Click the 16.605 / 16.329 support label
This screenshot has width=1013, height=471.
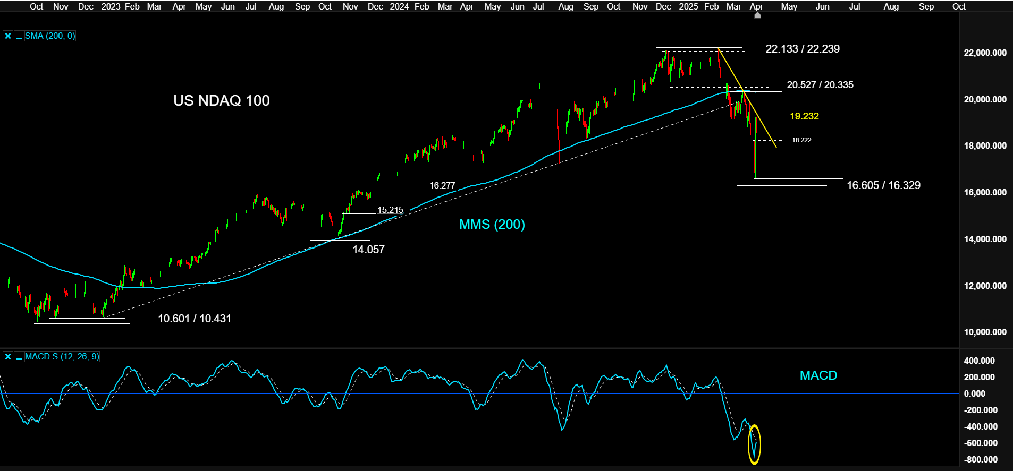tap(883, 185)
